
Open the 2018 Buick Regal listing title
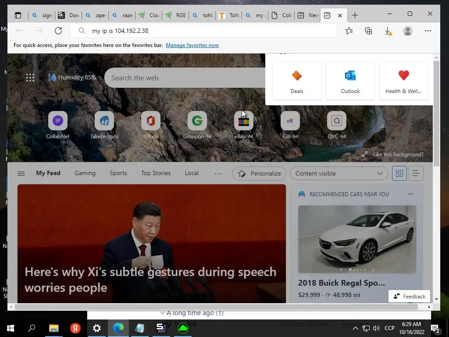coord(341,283)
